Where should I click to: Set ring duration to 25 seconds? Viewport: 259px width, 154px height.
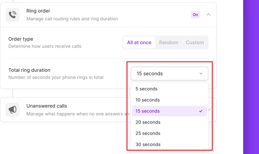click(148, 133)
